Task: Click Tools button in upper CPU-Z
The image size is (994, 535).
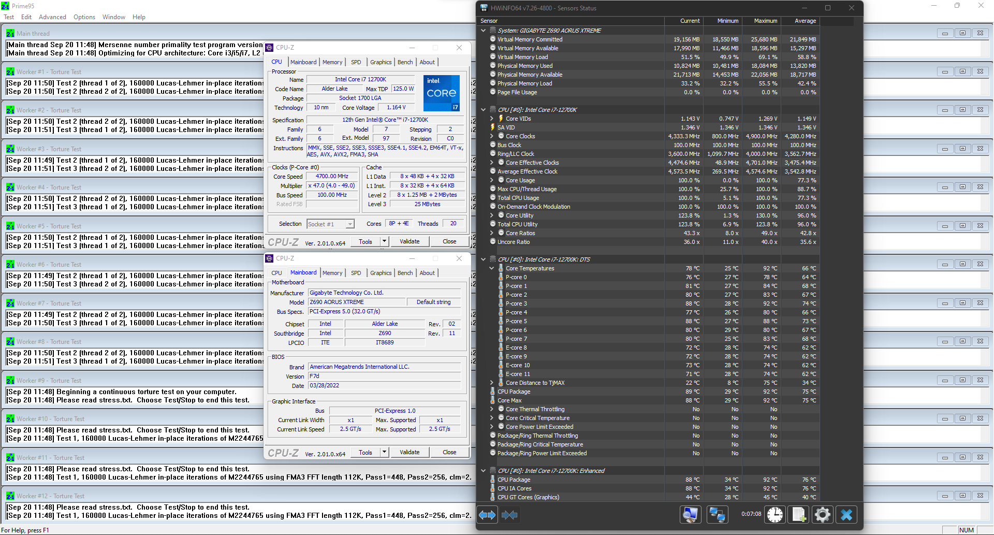Action: click(x=366, y=241)
